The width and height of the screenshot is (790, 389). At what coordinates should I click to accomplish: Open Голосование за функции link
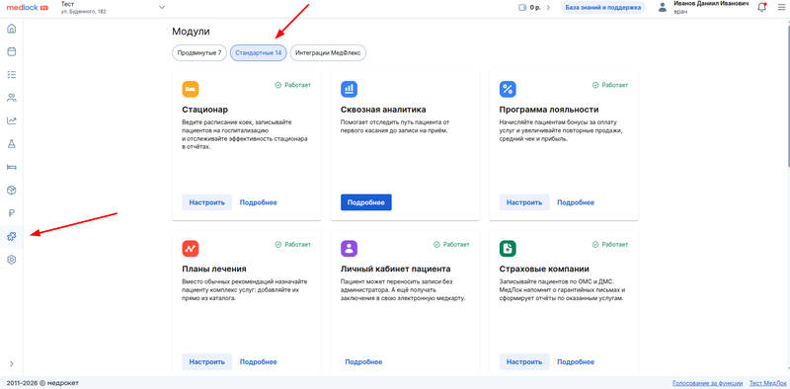pyautogui.click(x=707, y=383)
